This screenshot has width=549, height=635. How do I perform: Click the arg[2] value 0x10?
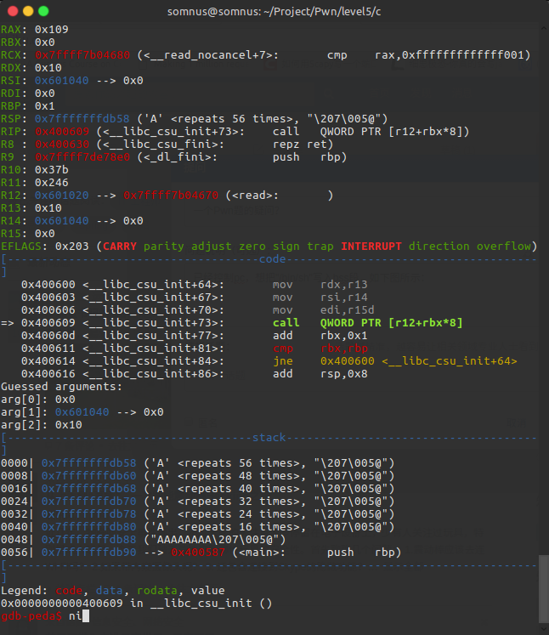[x=69, y=425]
